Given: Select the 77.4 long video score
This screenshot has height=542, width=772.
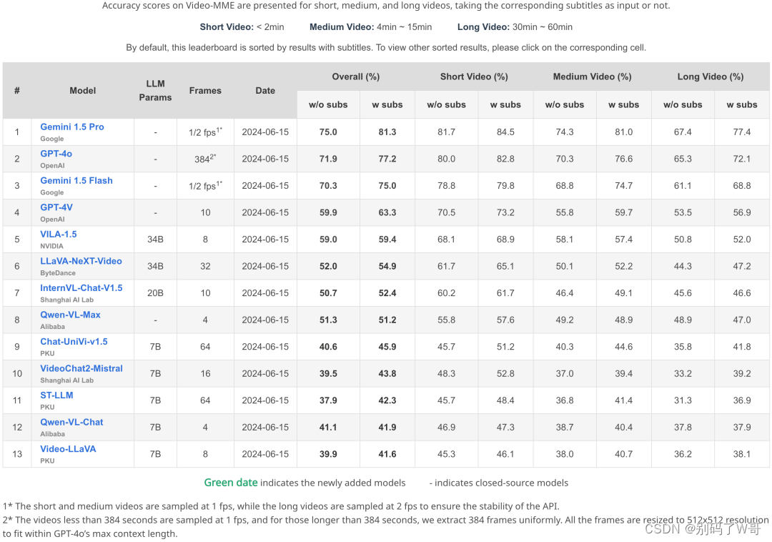Looking at the screenshot, I should pos(742,132).
